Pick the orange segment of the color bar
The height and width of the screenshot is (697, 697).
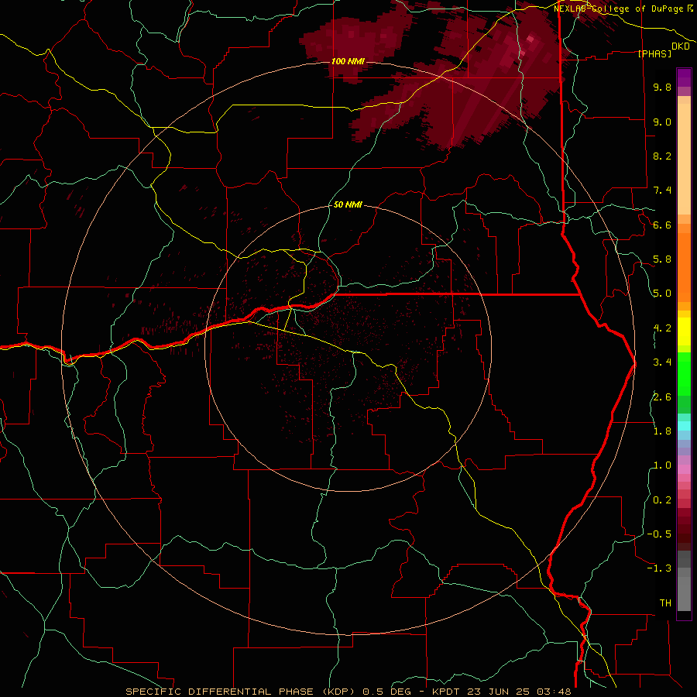pyautogui.click(x=684, y=266)
